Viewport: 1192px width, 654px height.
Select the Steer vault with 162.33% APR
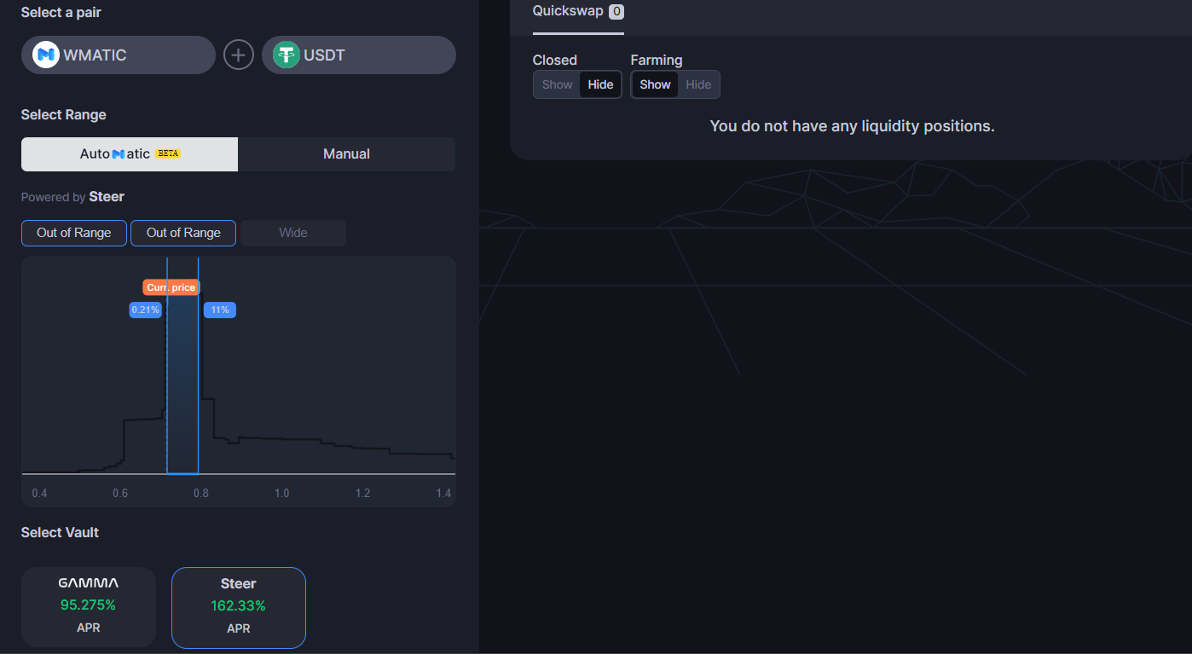pyautogui.click(x=238, y=607)
